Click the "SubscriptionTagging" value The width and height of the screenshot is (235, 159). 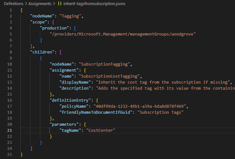104,64
